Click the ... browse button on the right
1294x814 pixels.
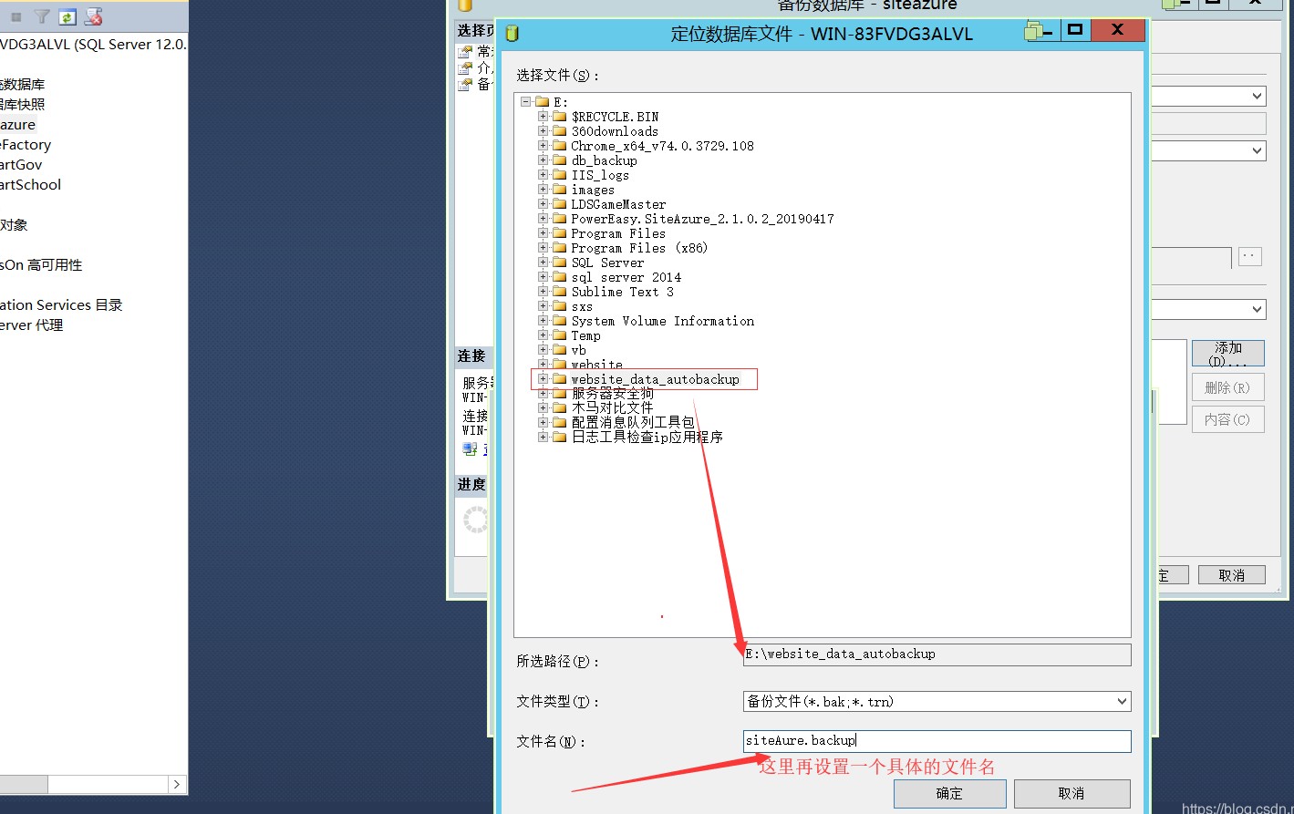coord(1248,256)
